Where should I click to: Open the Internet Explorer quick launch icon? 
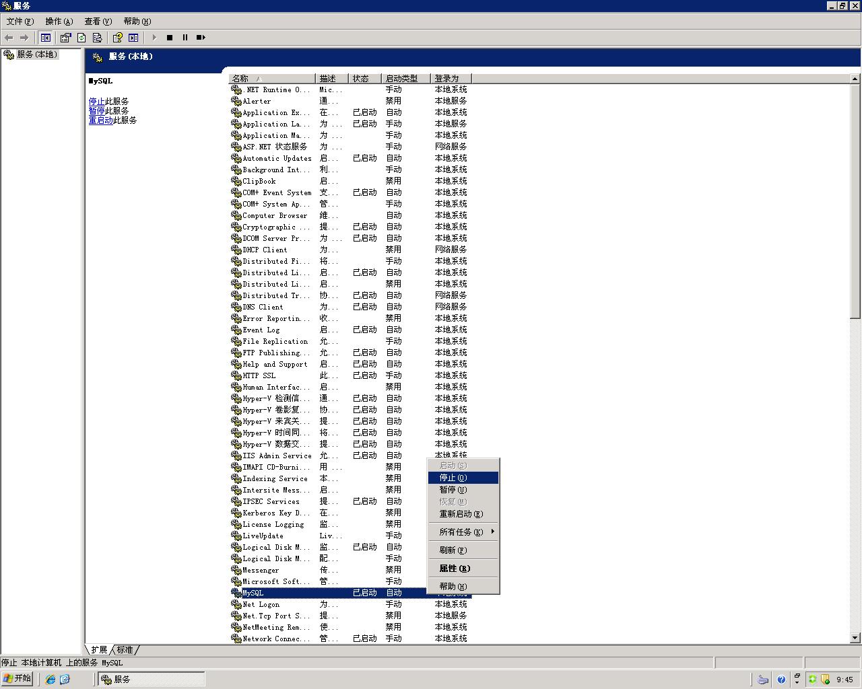(51, 680)
